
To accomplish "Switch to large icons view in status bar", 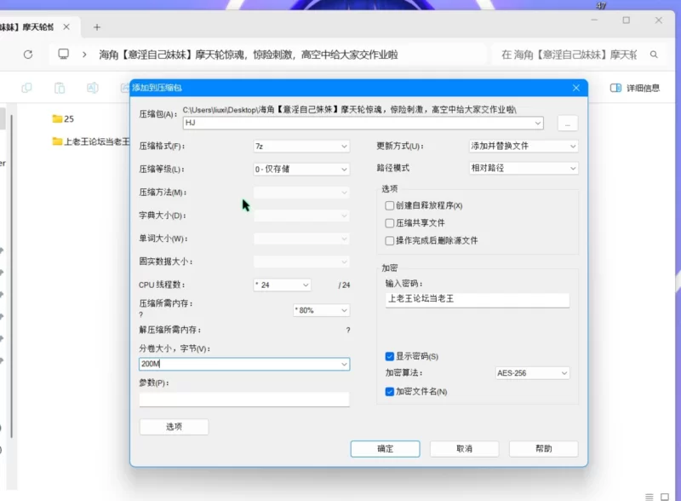I will point(665,497).
